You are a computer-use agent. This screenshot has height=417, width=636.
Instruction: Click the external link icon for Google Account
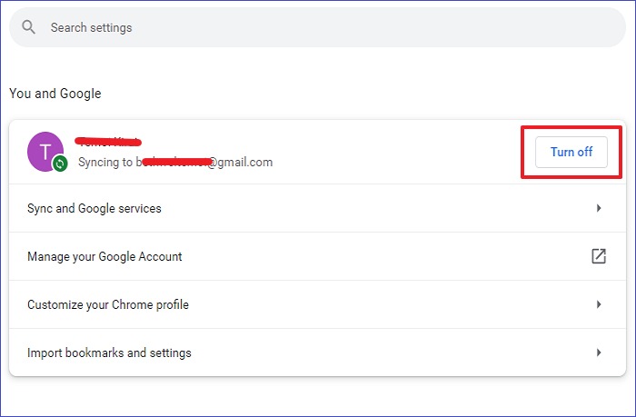599,256
